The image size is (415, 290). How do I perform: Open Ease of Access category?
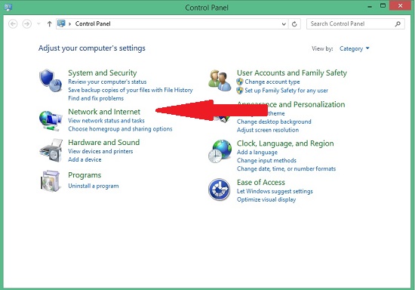coord(261,182)
